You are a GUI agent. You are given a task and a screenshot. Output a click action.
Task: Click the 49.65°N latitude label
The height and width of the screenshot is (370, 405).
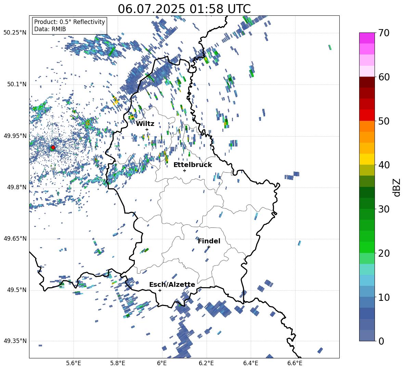coord(15,239)
